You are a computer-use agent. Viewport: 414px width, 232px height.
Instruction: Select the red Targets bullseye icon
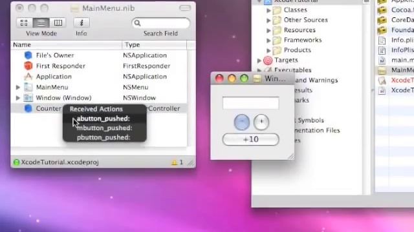coord(268,61)
